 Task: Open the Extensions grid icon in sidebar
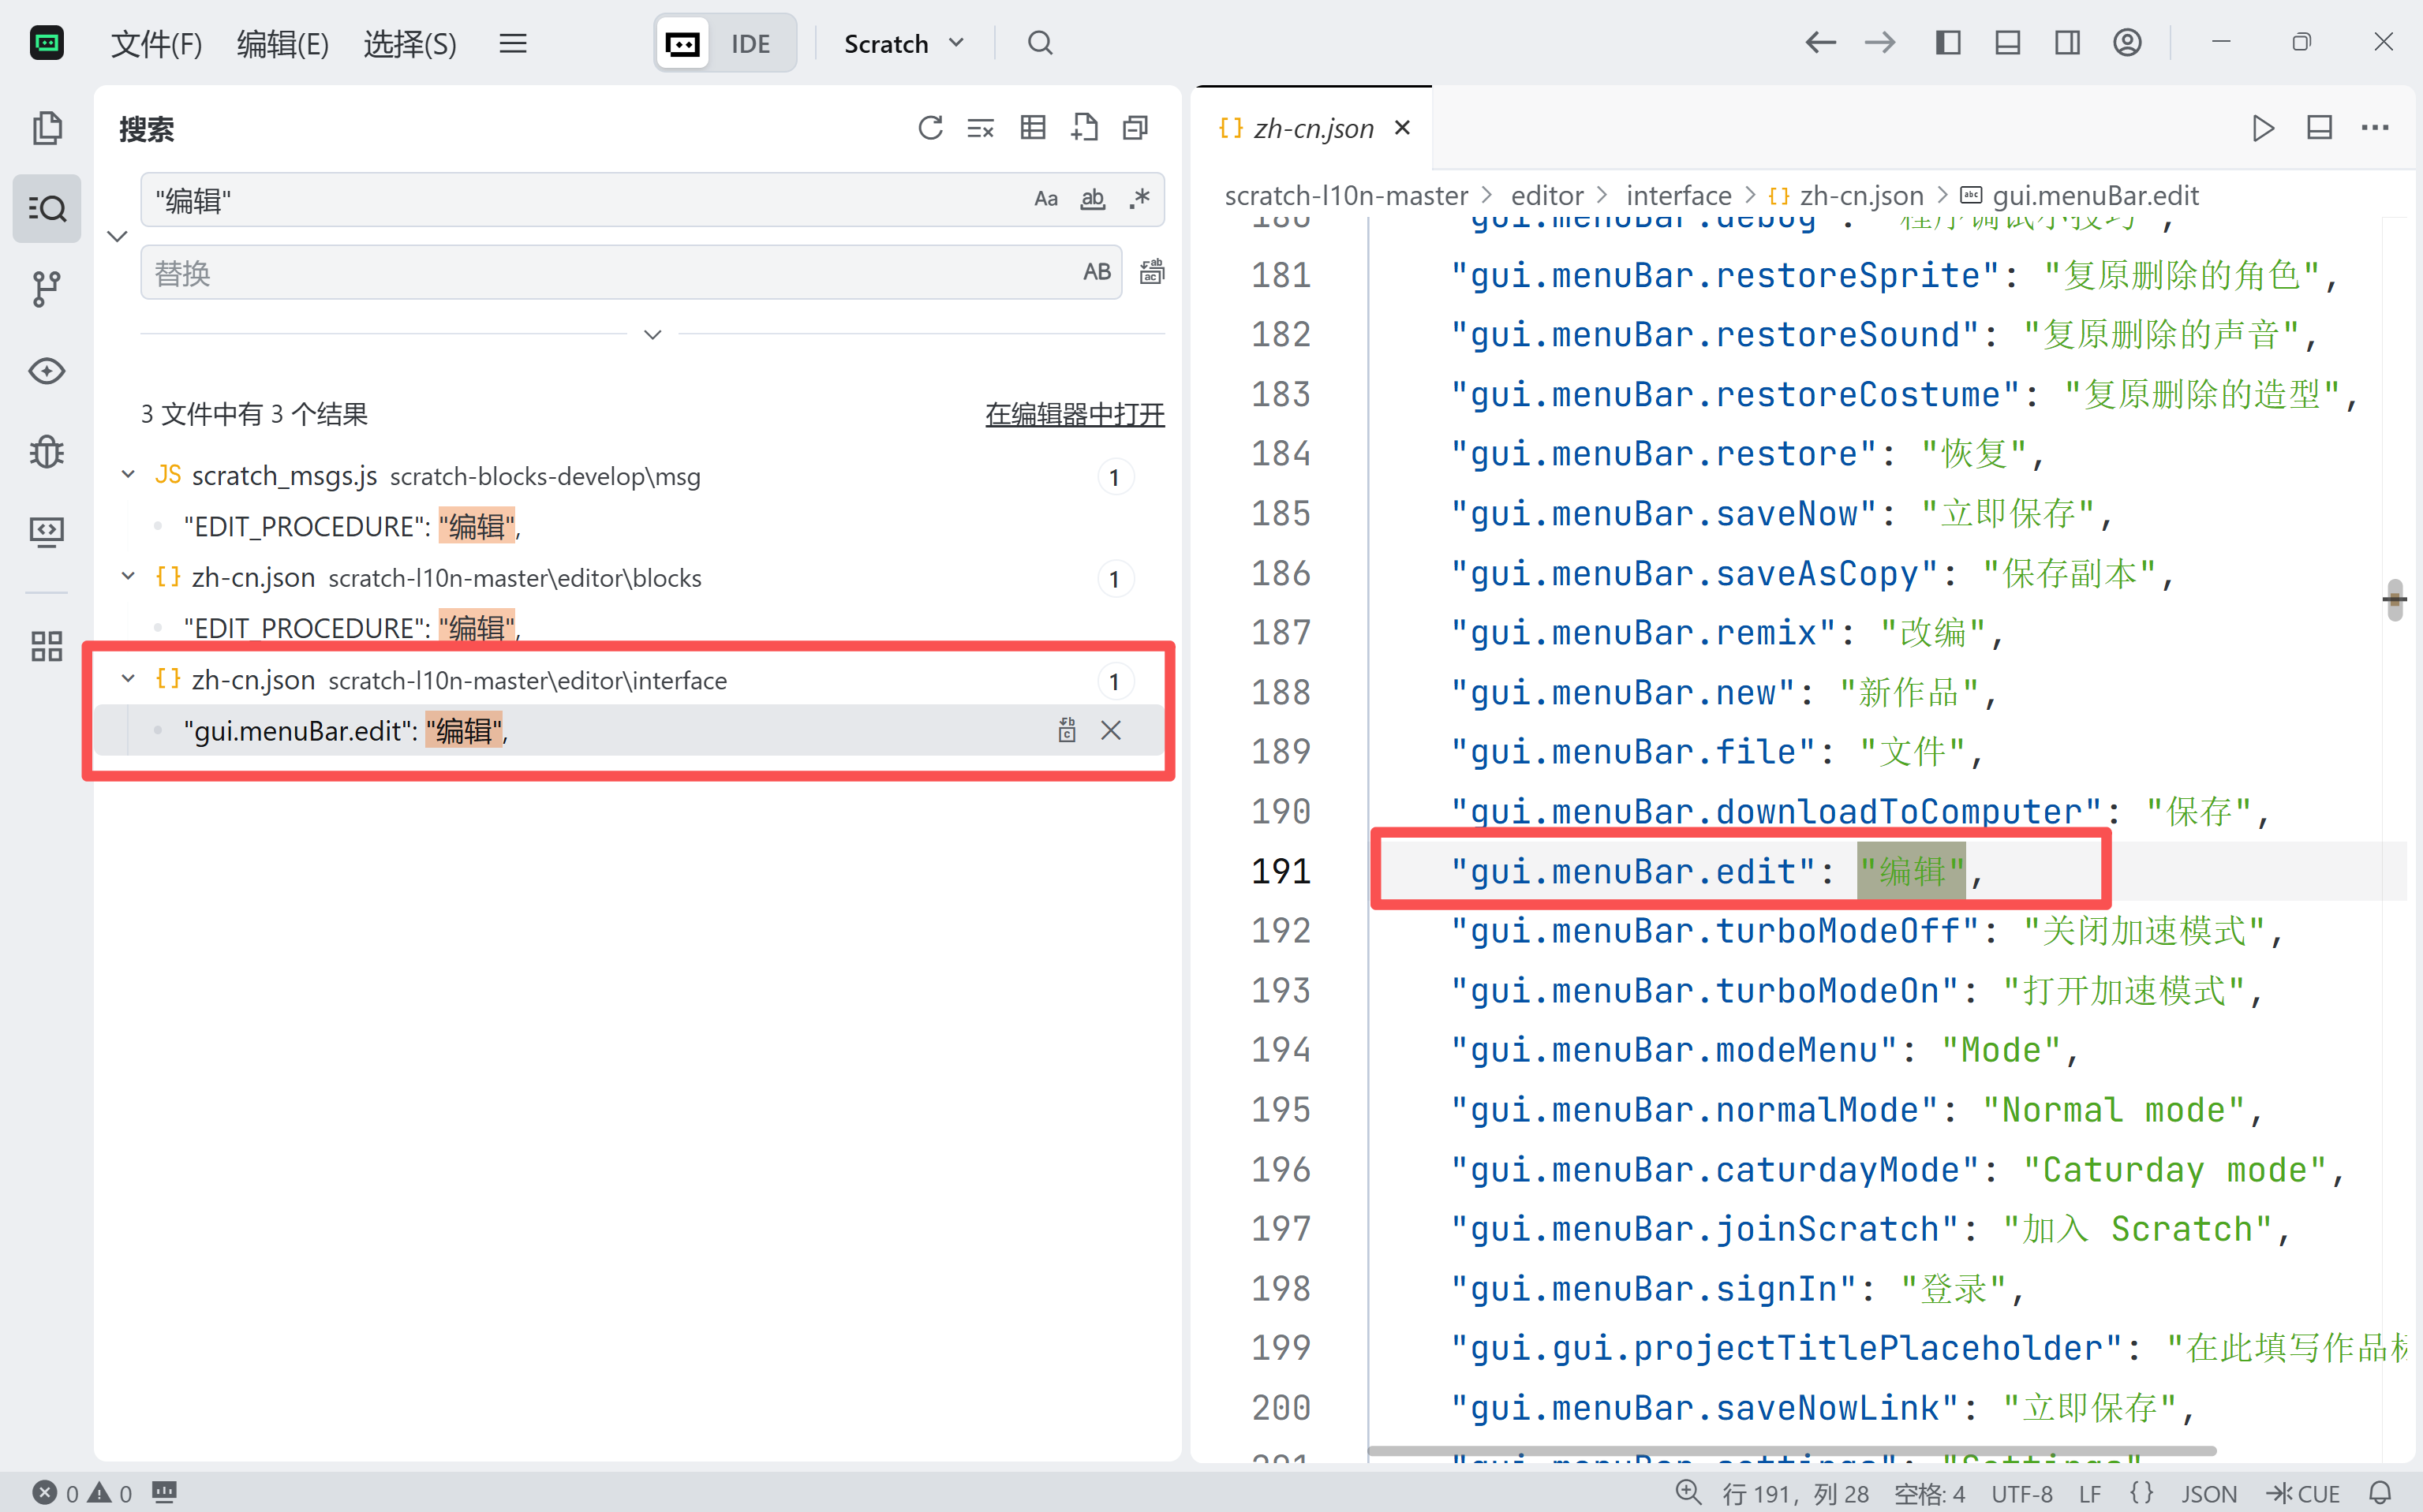pyautogui.click(x=46, y=646)
